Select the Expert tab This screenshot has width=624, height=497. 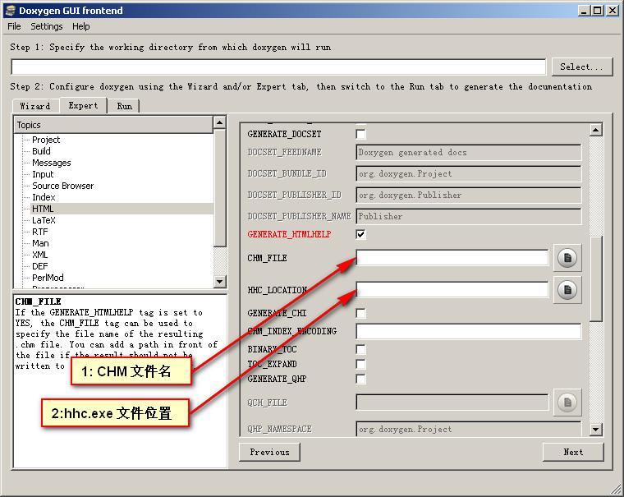[83, 105]
